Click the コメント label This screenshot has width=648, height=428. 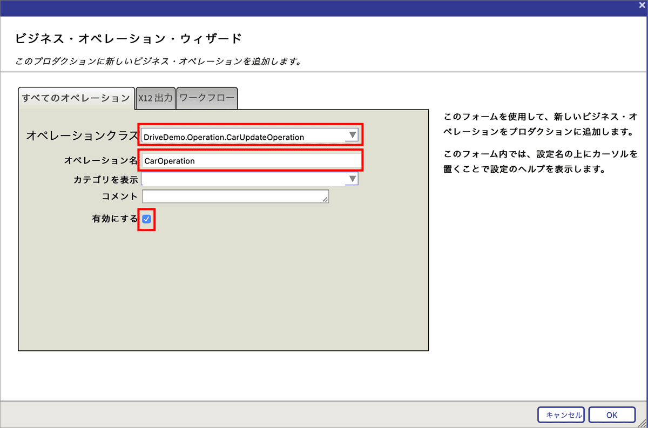[x=119, y=196]
